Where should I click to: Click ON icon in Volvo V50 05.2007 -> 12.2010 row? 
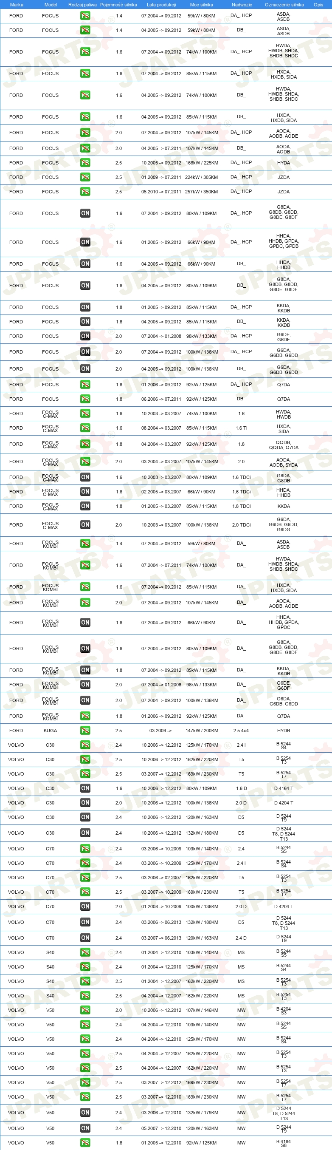coord(85,1127)
